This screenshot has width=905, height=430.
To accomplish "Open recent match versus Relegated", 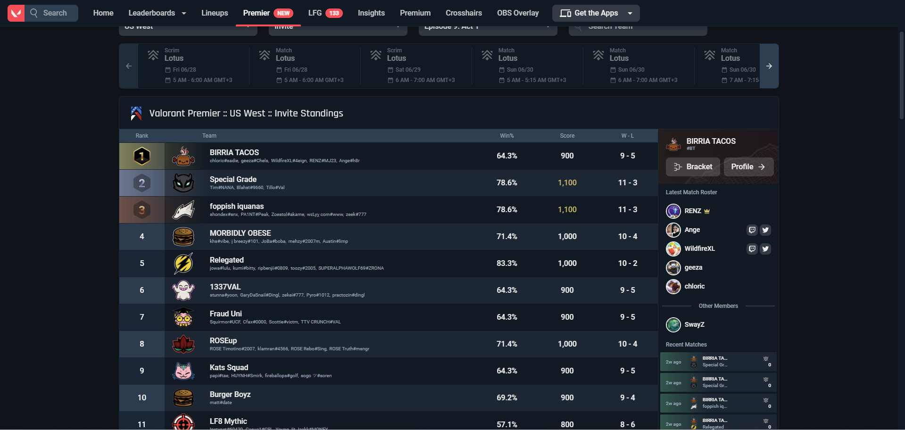I will pos(718,422).
